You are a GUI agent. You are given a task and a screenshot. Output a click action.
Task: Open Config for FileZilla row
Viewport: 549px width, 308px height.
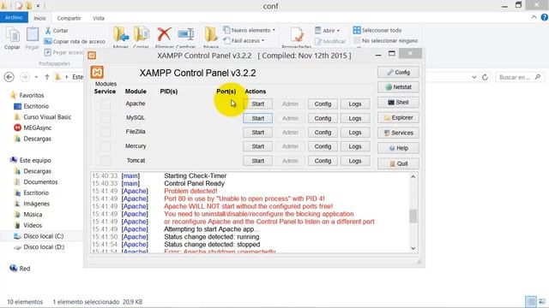[x=323, y=133]
